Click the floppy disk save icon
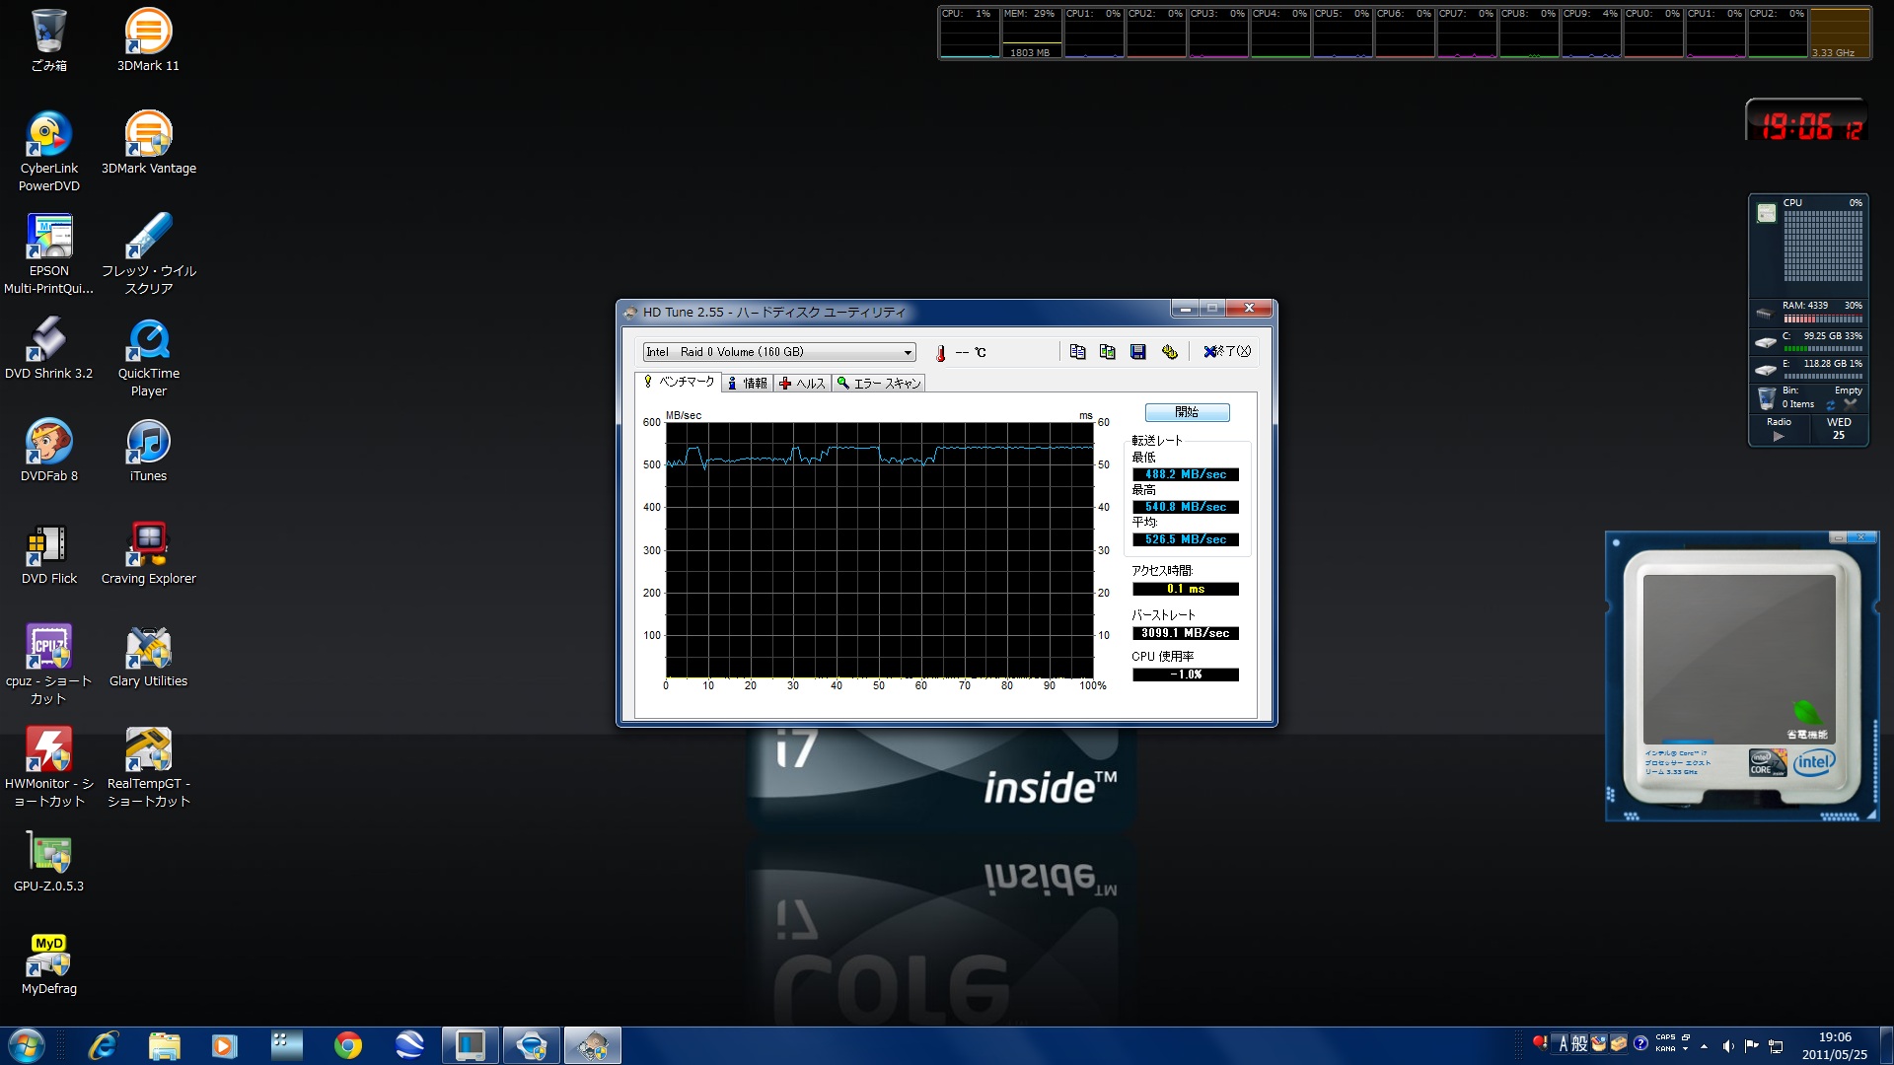The width and height of the screenshot is (1894, 1065). [x=1138, y=352]
